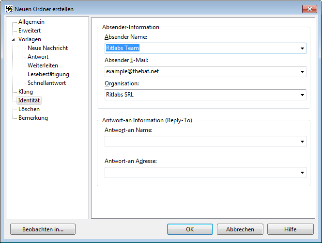Expand the Organisation combo box list
Image resolution: width=322 pixels, height=243 pixels.
[302, 95]
